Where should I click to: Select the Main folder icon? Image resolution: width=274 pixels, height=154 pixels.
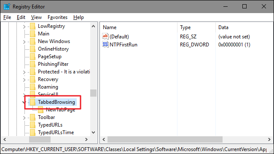click(x=32, y=34)
